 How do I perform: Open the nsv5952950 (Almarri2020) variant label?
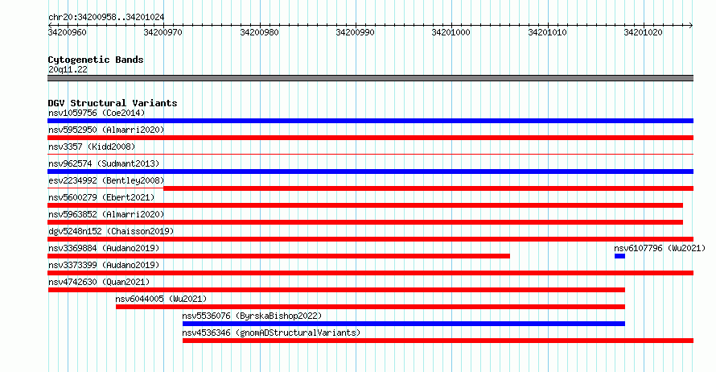106,130
